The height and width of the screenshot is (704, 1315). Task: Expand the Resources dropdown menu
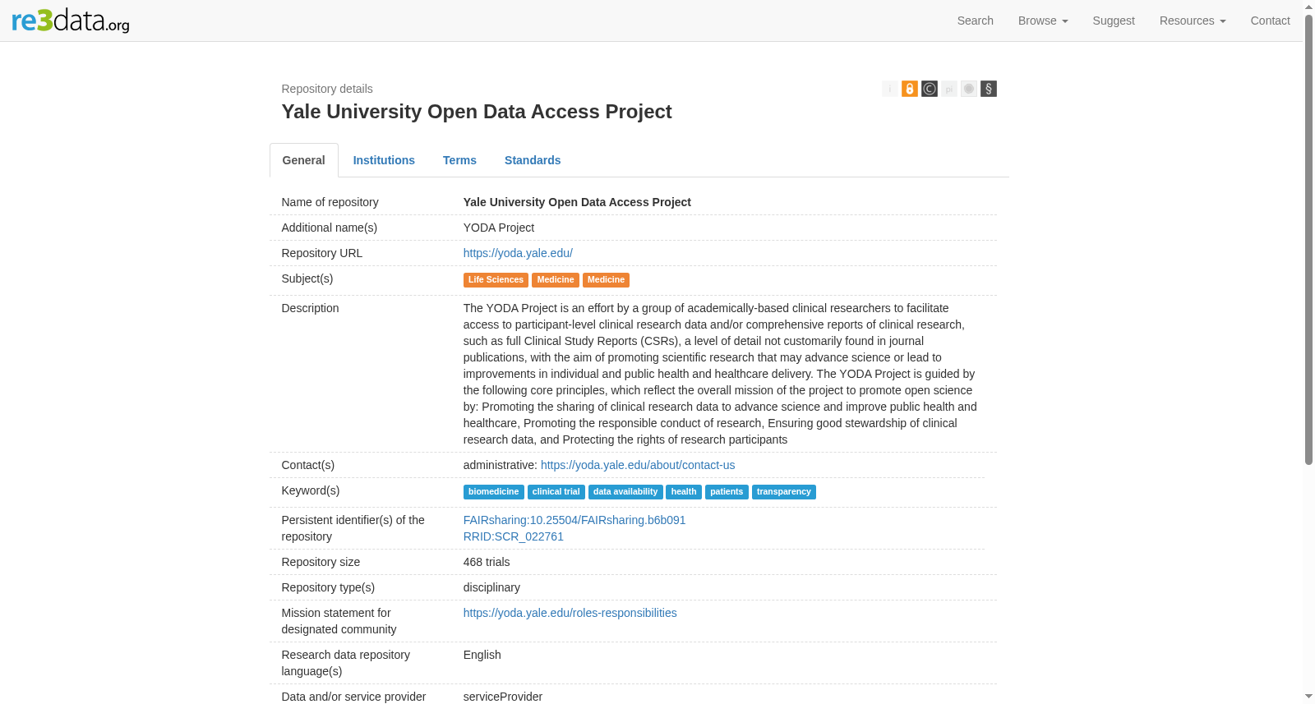1193,21
